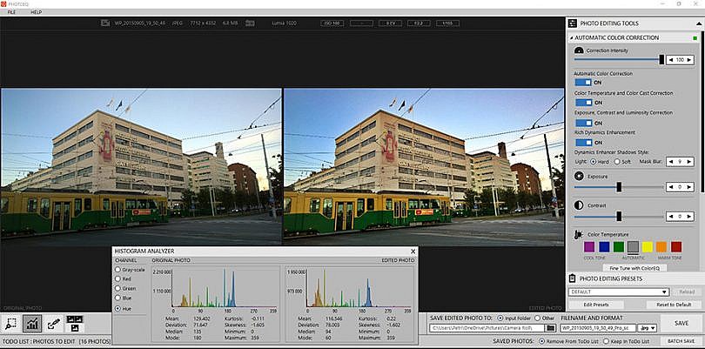705x349 pixels.
Task: Click the save folder path field
Action: pos(487,329)
